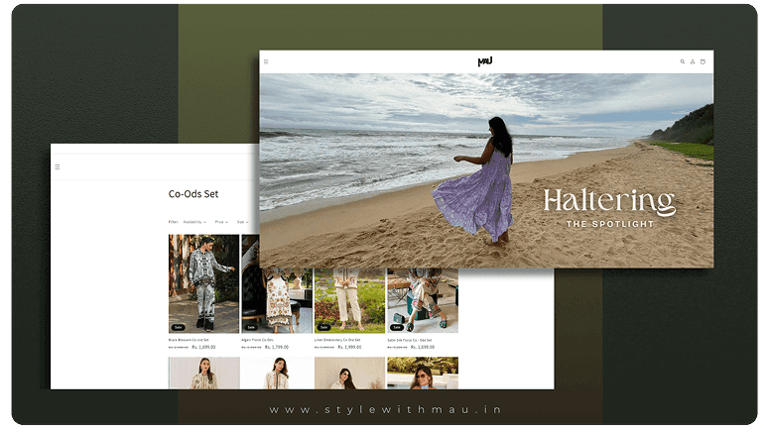Click the search magnifier icon in header

[x=682, y=61]
